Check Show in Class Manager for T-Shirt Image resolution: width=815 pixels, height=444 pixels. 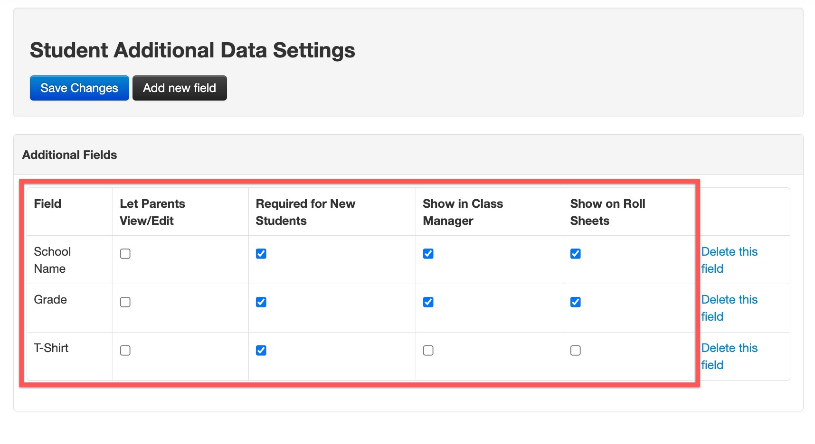(428, 351)
